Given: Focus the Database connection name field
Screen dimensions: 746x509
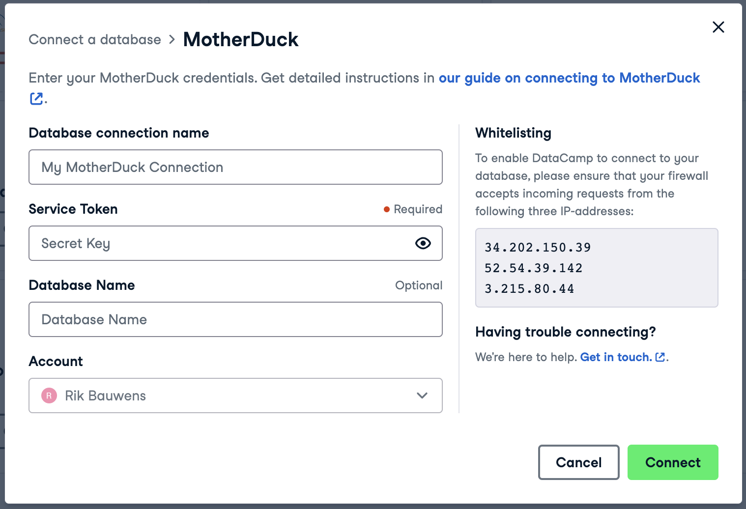Looking at the screenshot, I should 235,167.
